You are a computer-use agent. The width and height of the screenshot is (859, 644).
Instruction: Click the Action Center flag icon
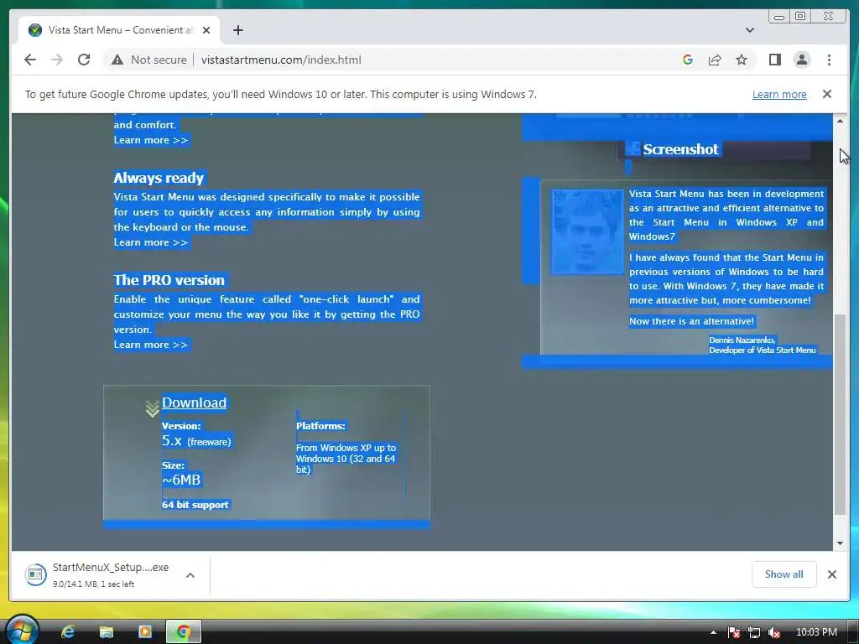point(734,632)
